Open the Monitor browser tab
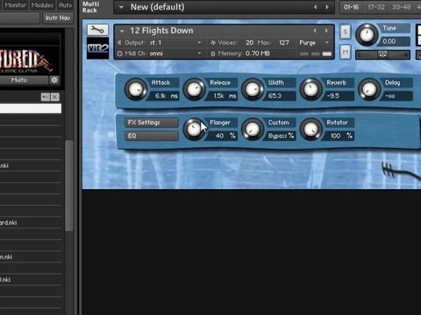Image resolution: width=421 pixels, height=315 pixels. (x=15, y=5)
